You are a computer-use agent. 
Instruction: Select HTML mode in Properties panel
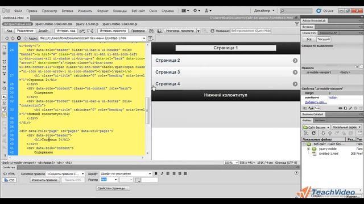[9, 174]
